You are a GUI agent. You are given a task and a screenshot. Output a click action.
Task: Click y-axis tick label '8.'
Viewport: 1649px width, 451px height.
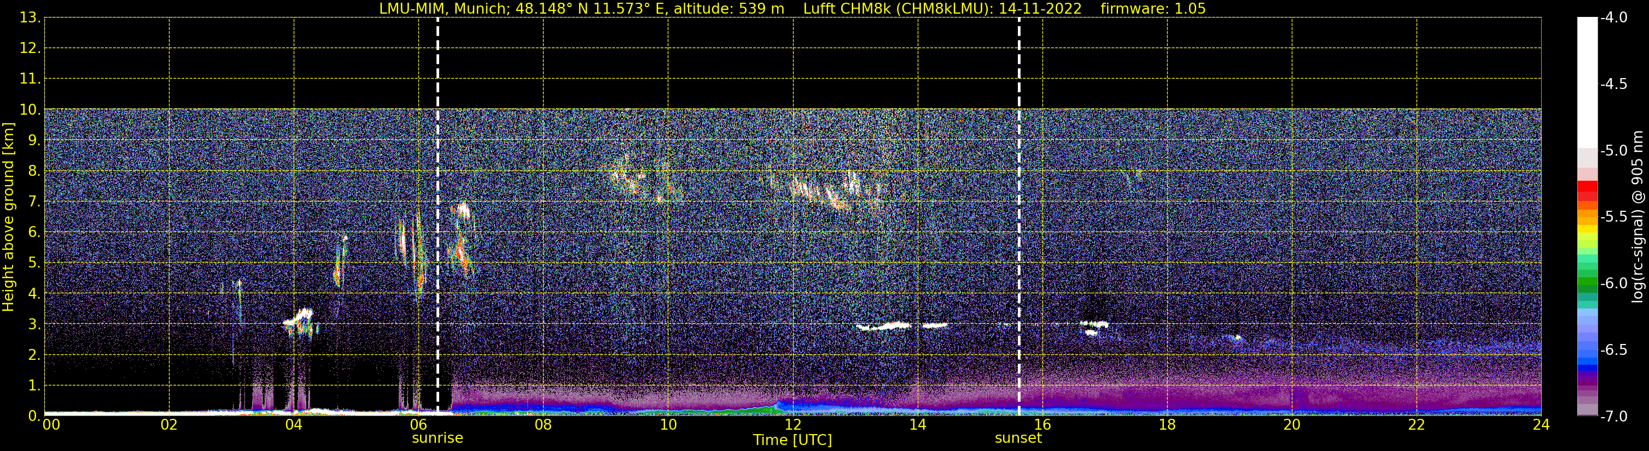[34, 171]
